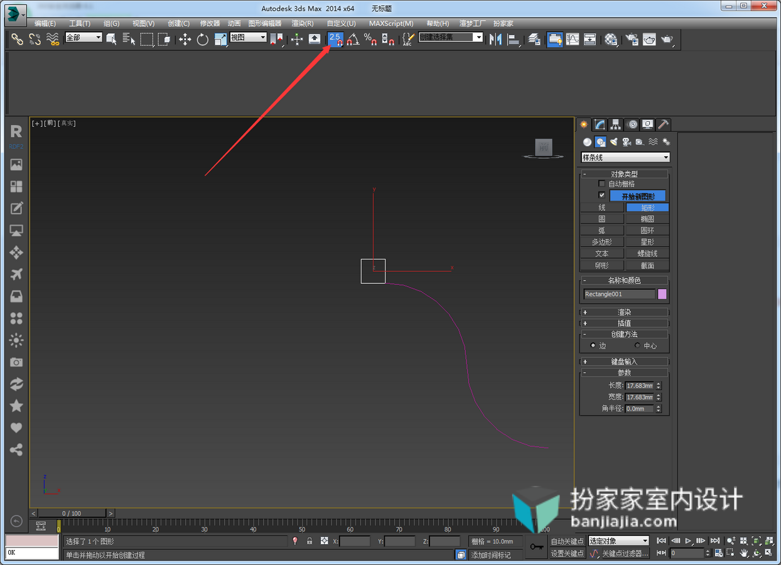Click the Mirror tool icon

point(496,39)
